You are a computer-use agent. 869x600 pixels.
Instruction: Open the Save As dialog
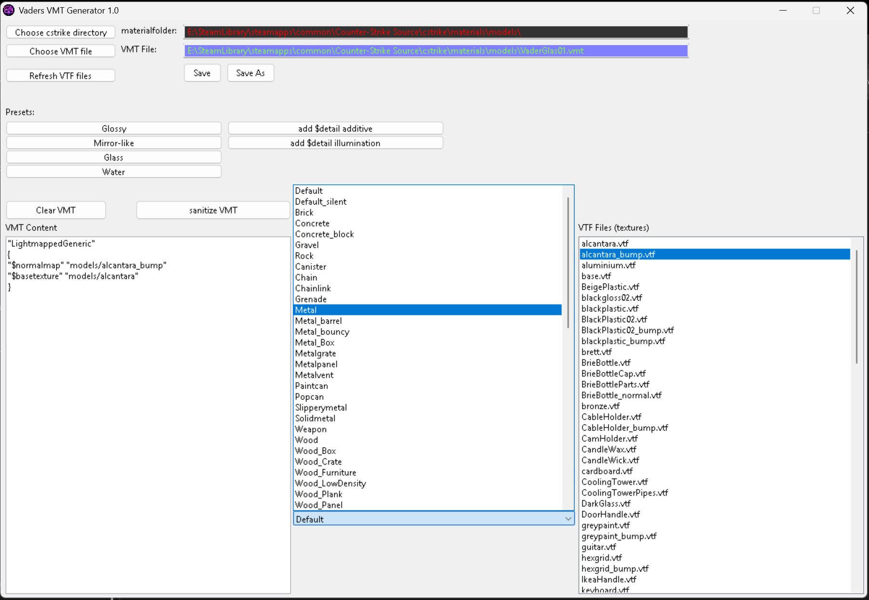tap(250, 73)
